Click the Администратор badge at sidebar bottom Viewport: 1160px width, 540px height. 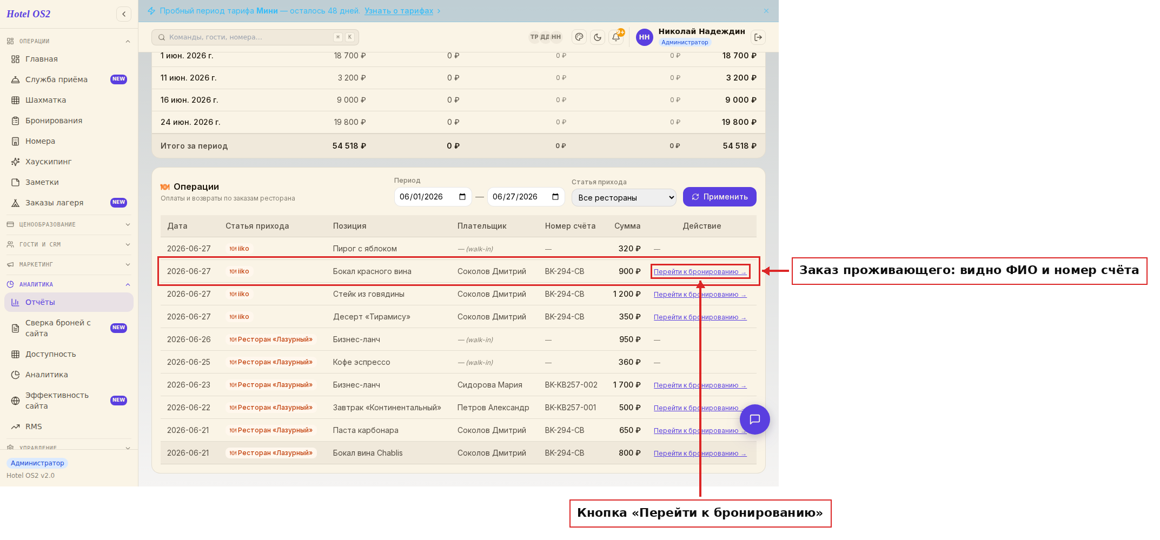[37, 463]
